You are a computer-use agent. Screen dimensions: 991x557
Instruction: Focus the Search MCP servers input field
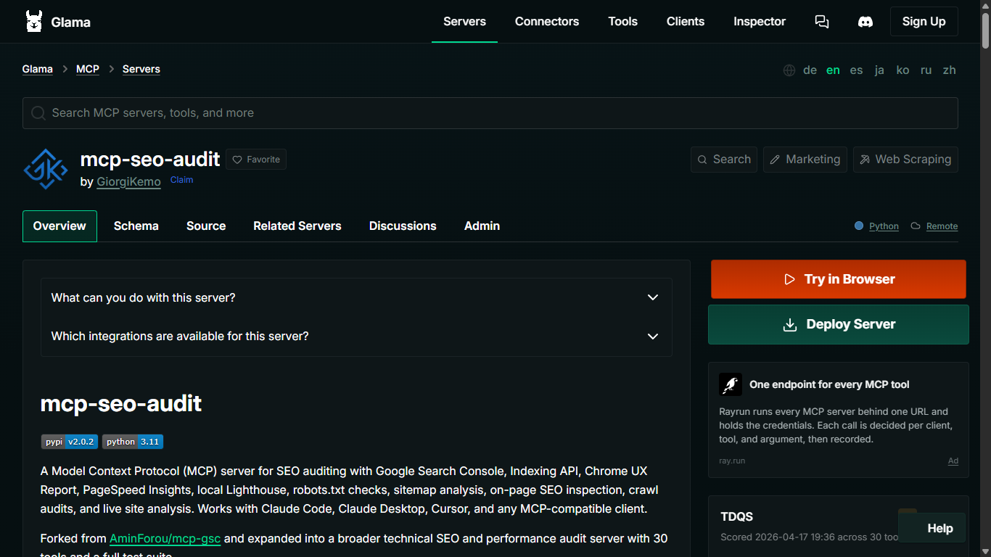point(490,113)
